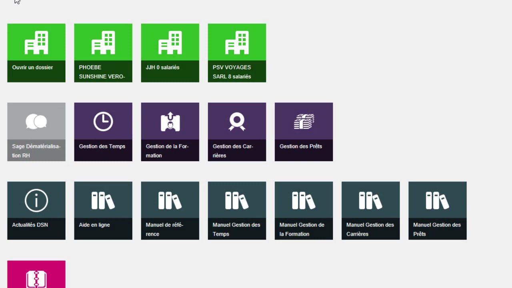Open Gestion des Prêts module
The height and width of the screenshot is (288, 512).
click(x=304, y=132)
